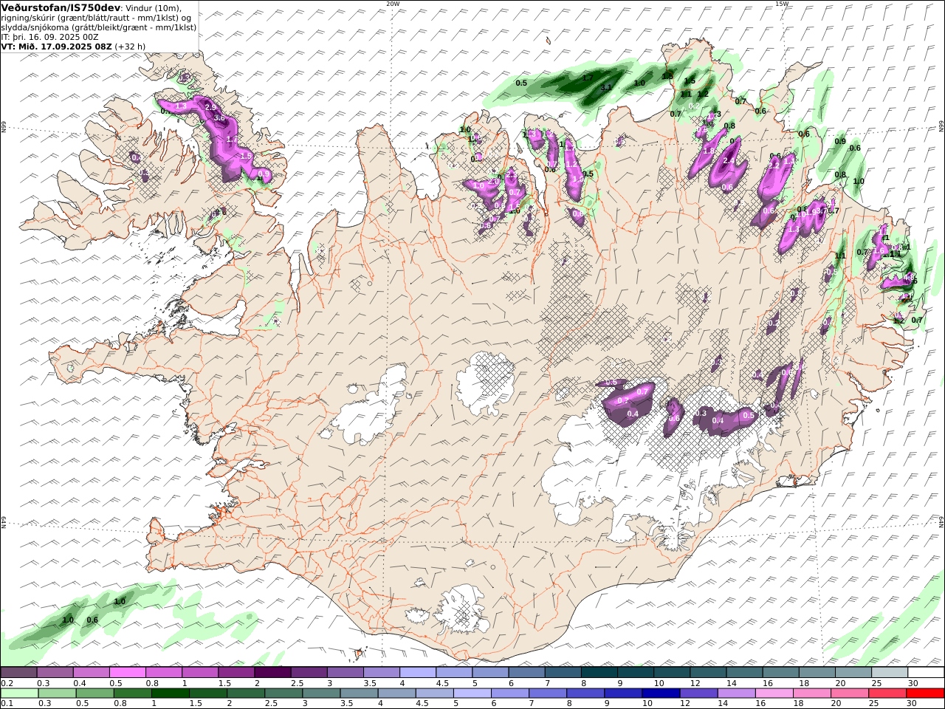Click the pale green 0.1 swatch in rain scale
The image size is (945, 709).
[x=19, y=693]
